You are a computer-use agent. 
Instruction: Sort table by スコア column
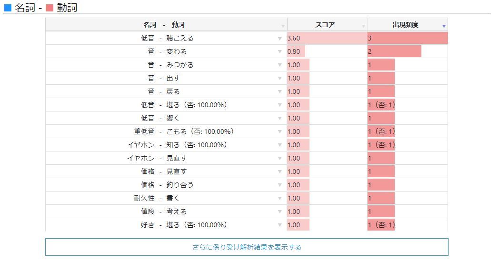325,25
